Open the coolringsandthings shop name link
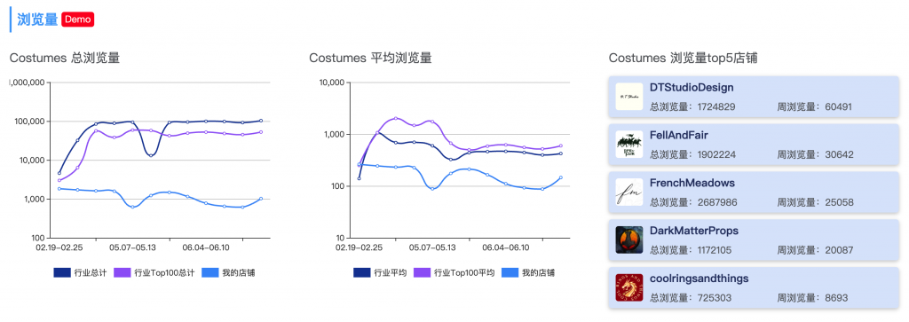The width and height of the screenshot is (909, 322). point(700,279)
